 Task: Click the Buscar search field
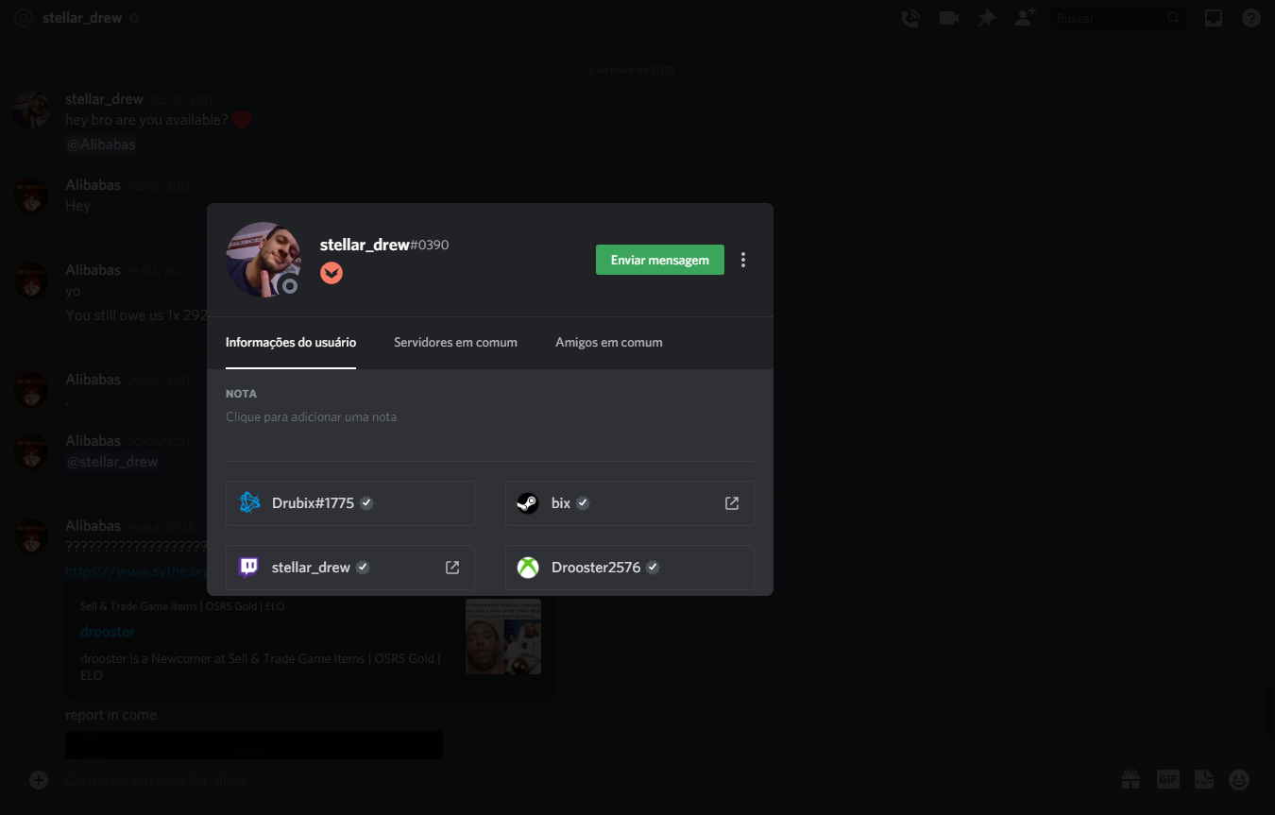point(1119,18)
